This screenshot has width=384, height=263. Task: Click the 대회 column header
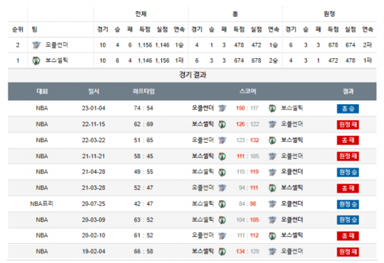point(42,92)
